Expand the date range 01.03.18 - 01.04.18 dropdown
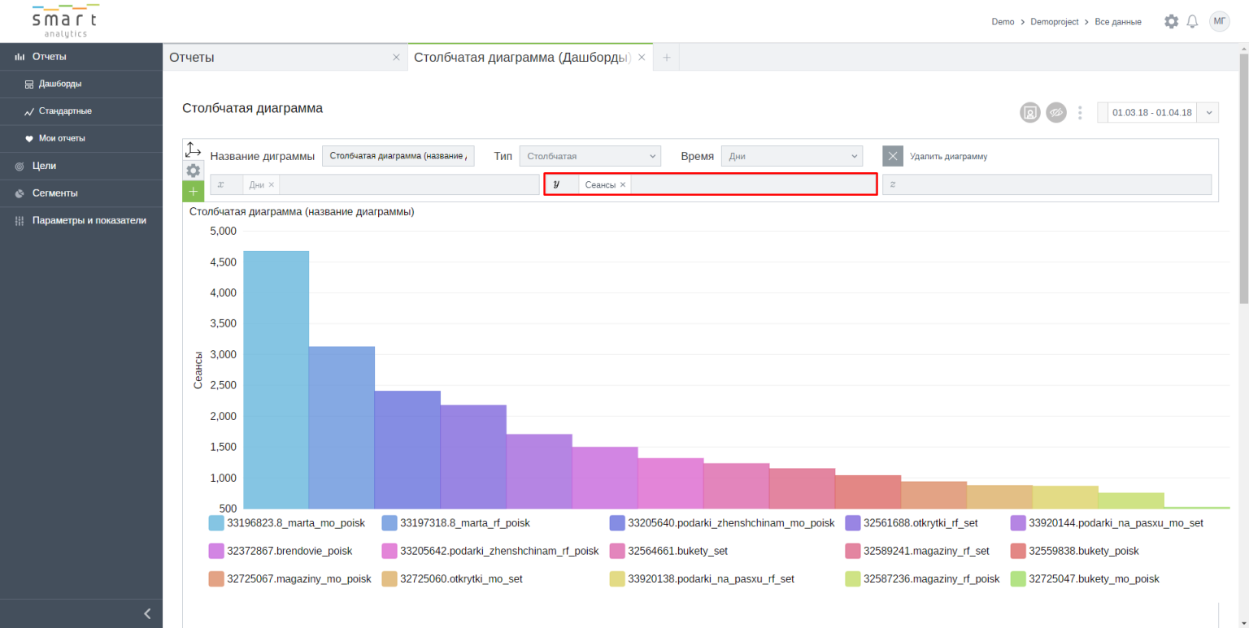 (x=1208, y=113)
